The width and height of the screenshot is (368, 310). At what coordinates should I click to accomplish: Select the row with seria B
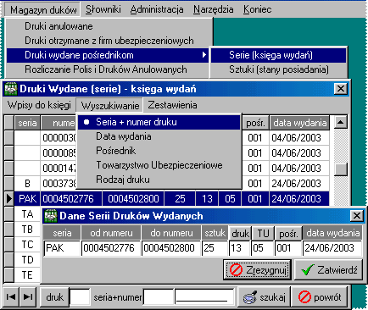27,184
